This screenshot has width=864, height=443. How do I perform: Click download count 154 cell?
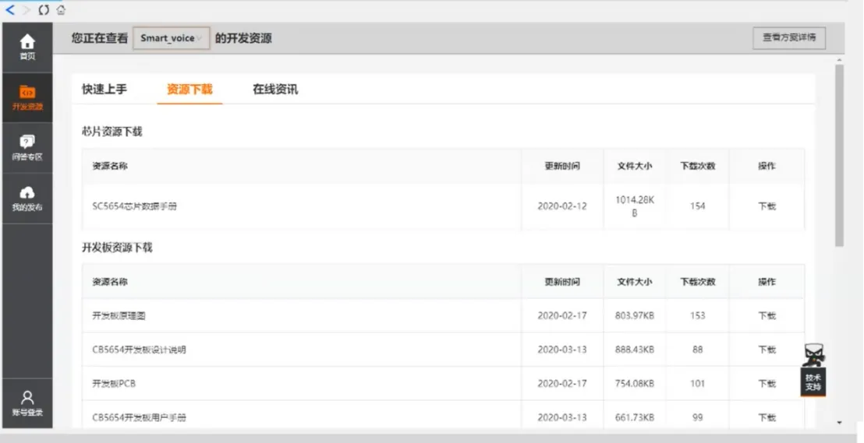(698, 206)
